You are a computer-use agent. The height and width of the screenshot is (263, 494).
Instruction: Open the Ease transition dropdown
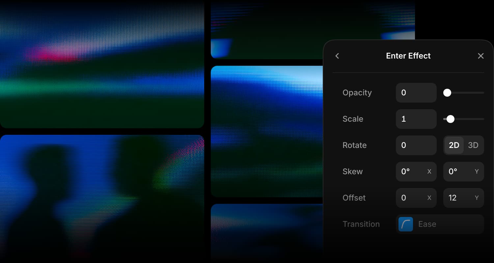(440, 224)
